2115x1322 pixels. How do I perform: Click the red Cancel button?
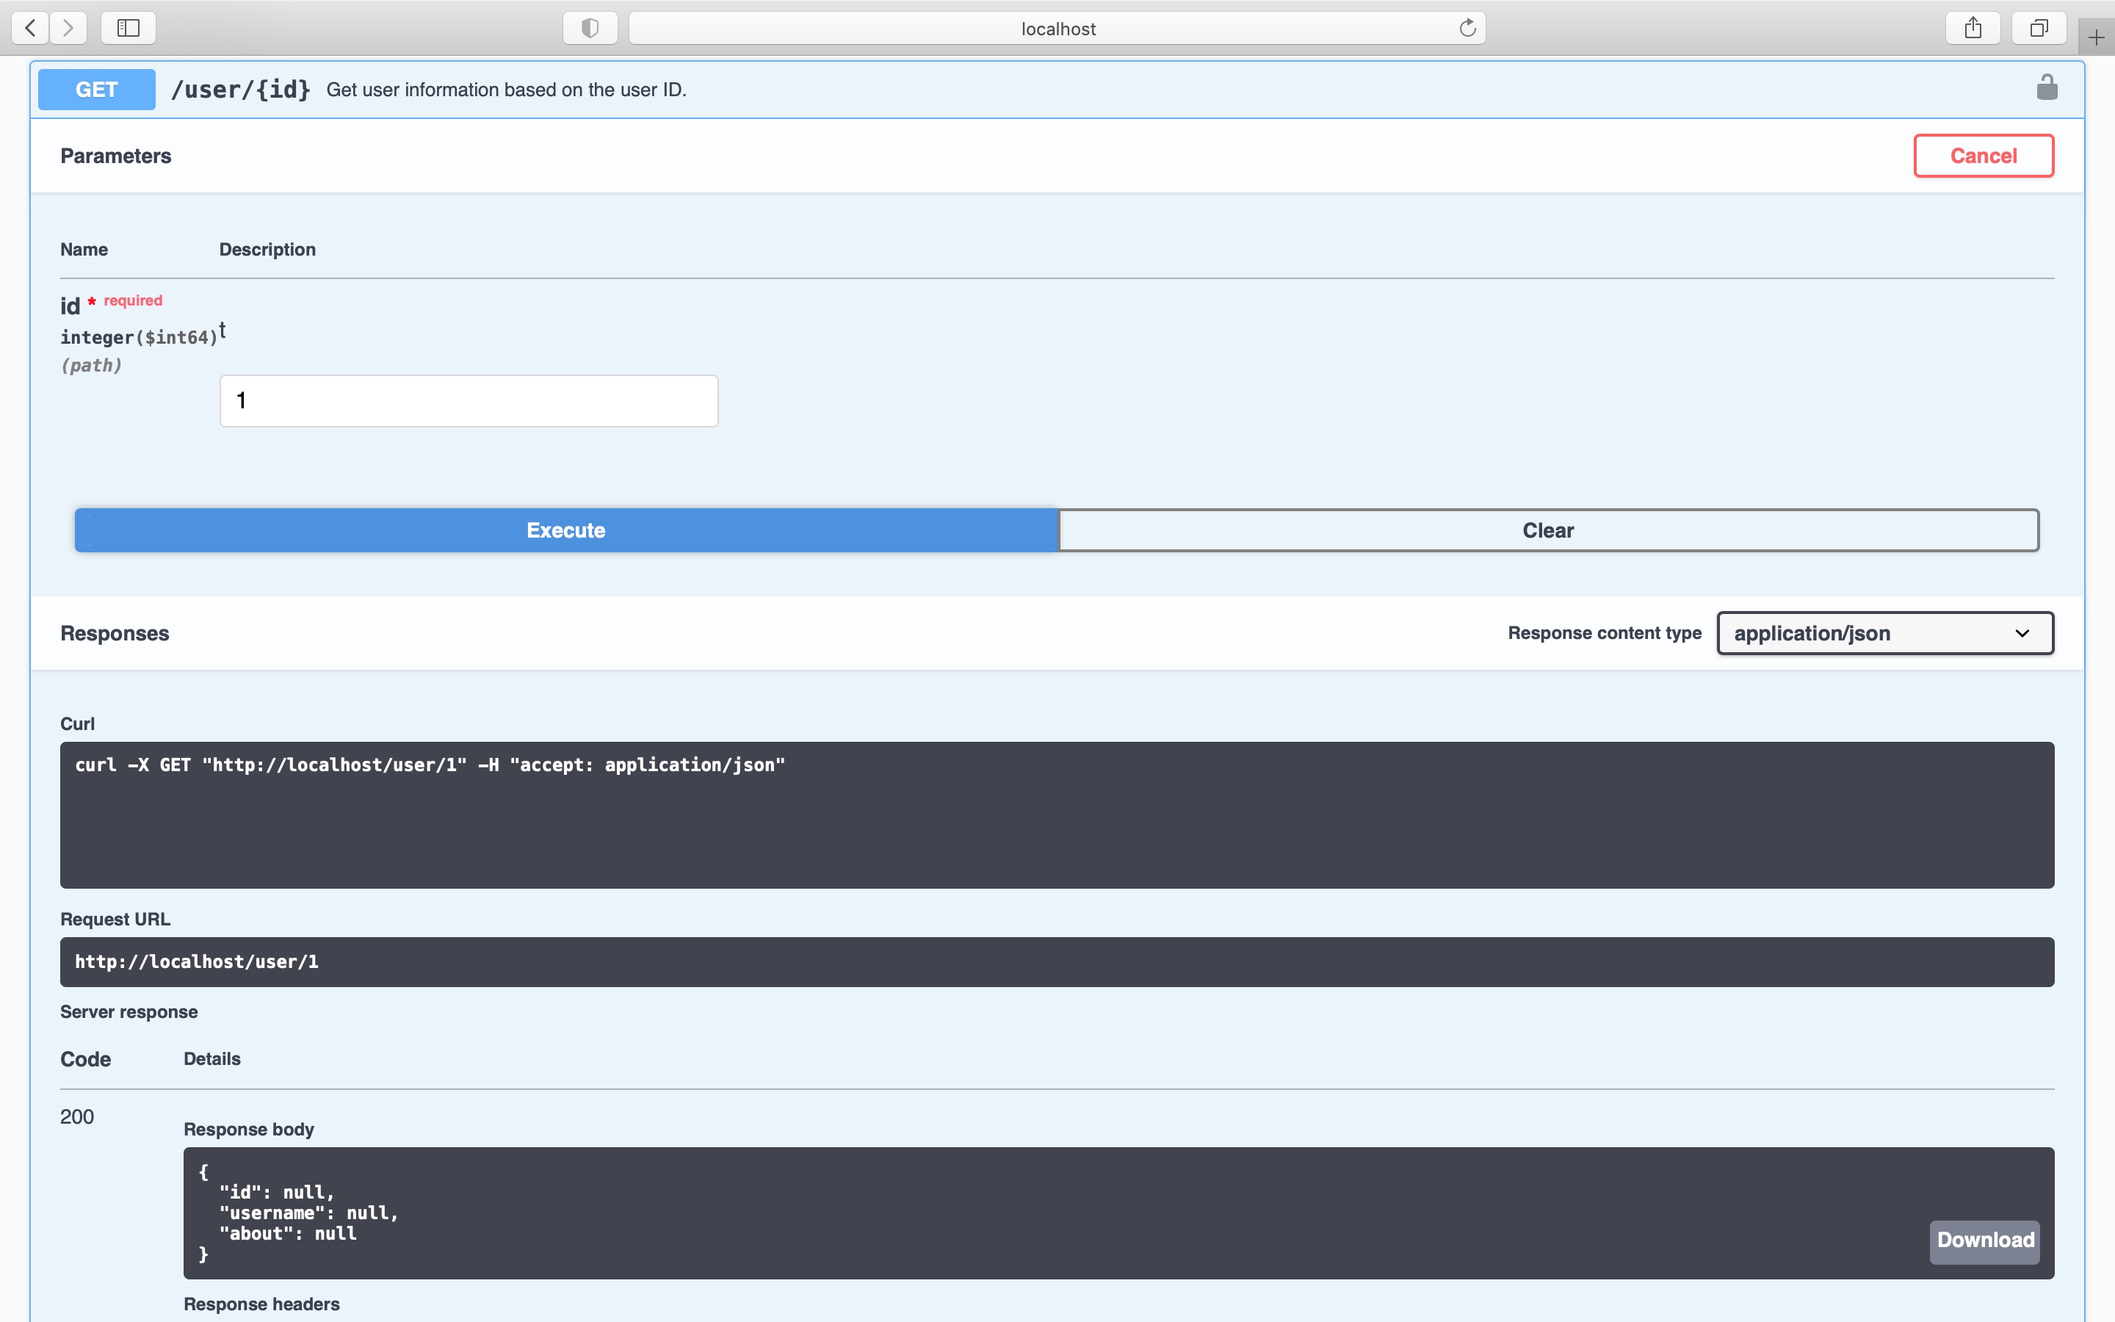[x=1983, y=156]
